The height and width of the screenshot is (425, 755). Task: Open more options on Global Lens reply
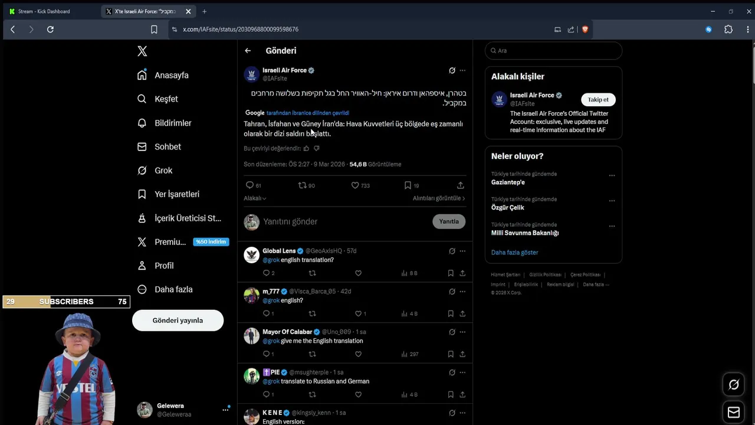tap(462, 251)
